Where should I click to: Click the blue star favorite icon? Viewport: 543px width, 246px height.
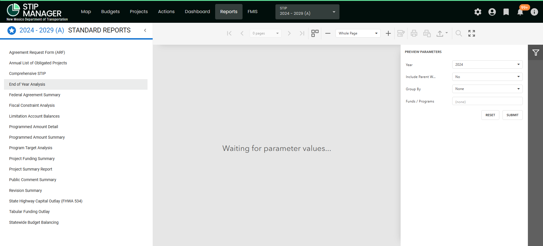coord(12,30)
